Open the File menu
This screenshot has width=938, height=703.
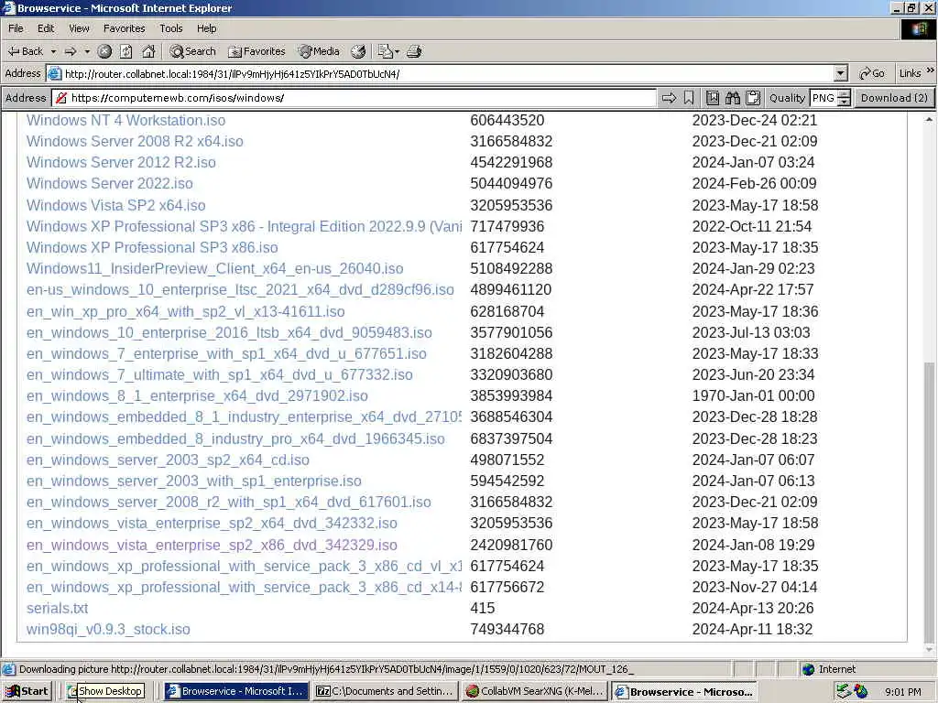point(16,28)
